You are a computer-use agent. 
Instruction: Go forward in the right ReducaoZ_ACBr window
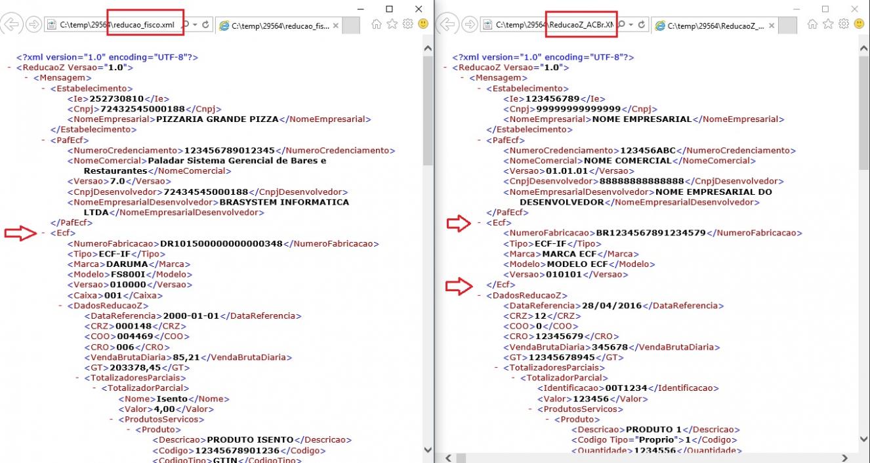click(x=469, y=24)
